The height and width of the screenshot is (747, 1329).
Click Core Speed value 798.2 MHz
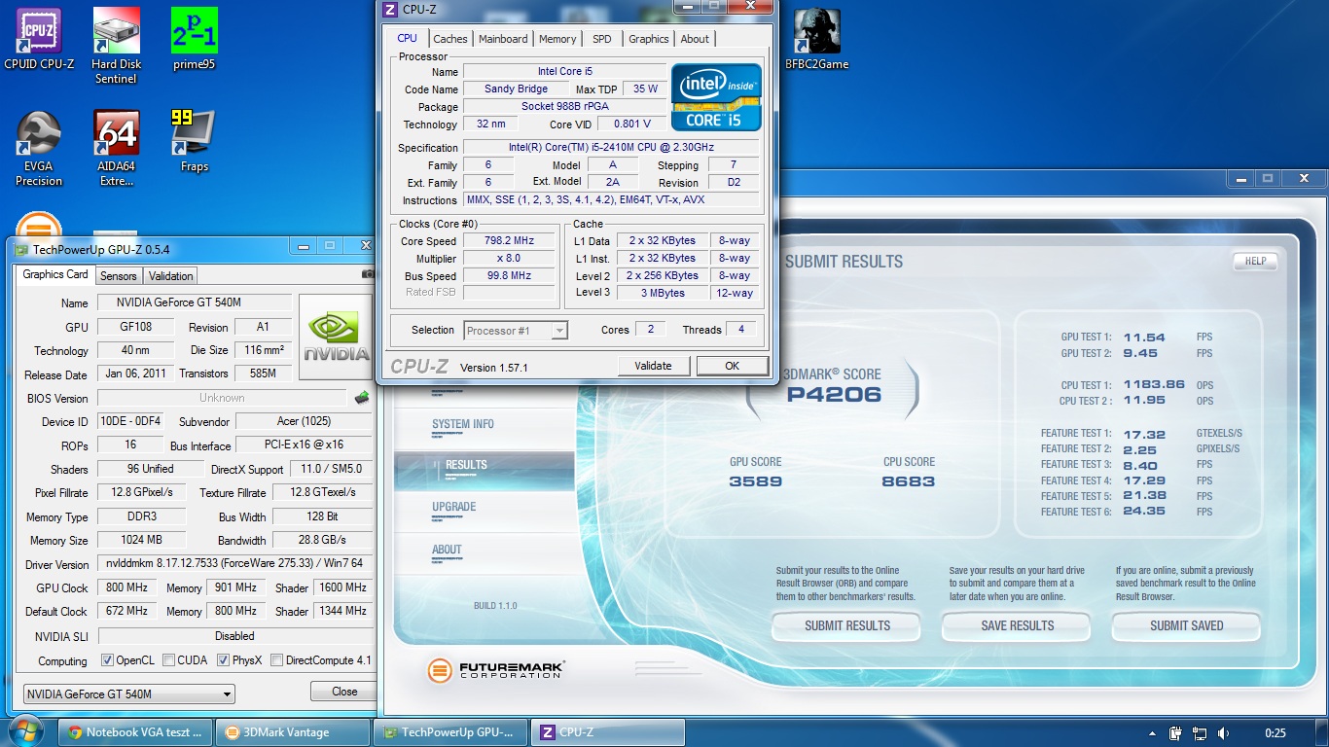pos(510,241)
